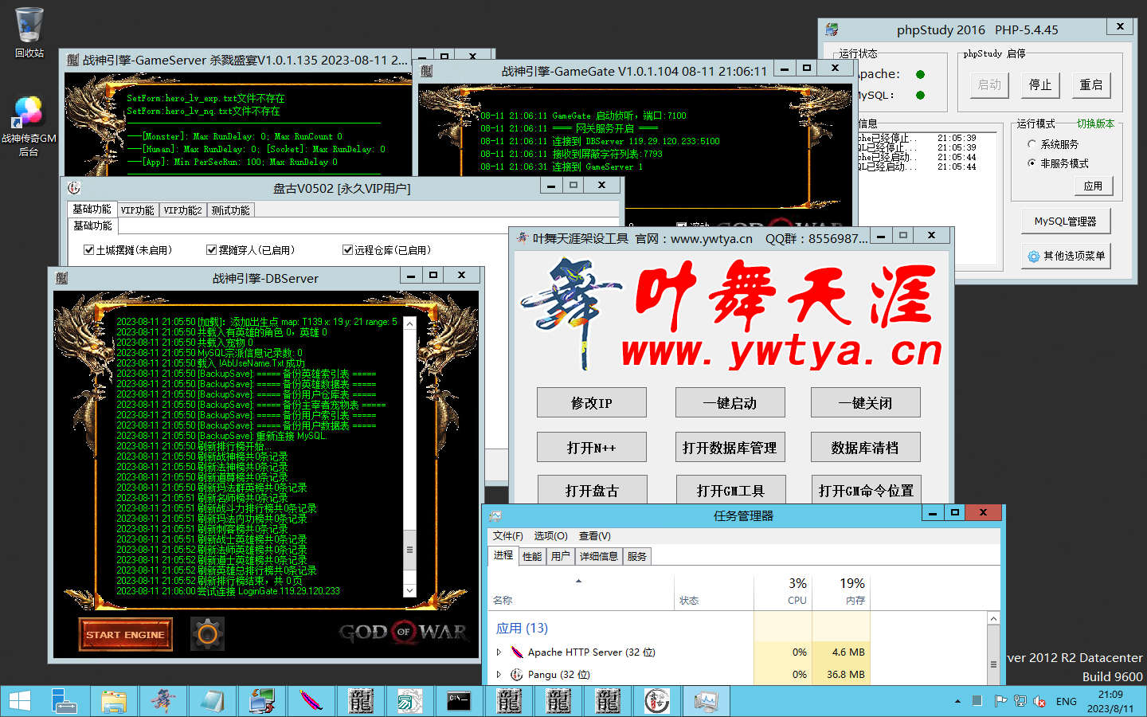Click the DBServer window title bar icon
The width and height of the screenshot is (1147, 717).
pos(62,278)
